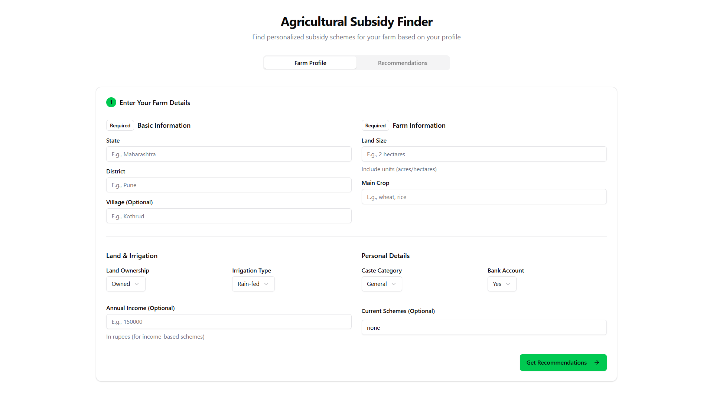Click the chevron on the Rain-fed dropdown
The image size is (713, 401).
pos(267,284)
